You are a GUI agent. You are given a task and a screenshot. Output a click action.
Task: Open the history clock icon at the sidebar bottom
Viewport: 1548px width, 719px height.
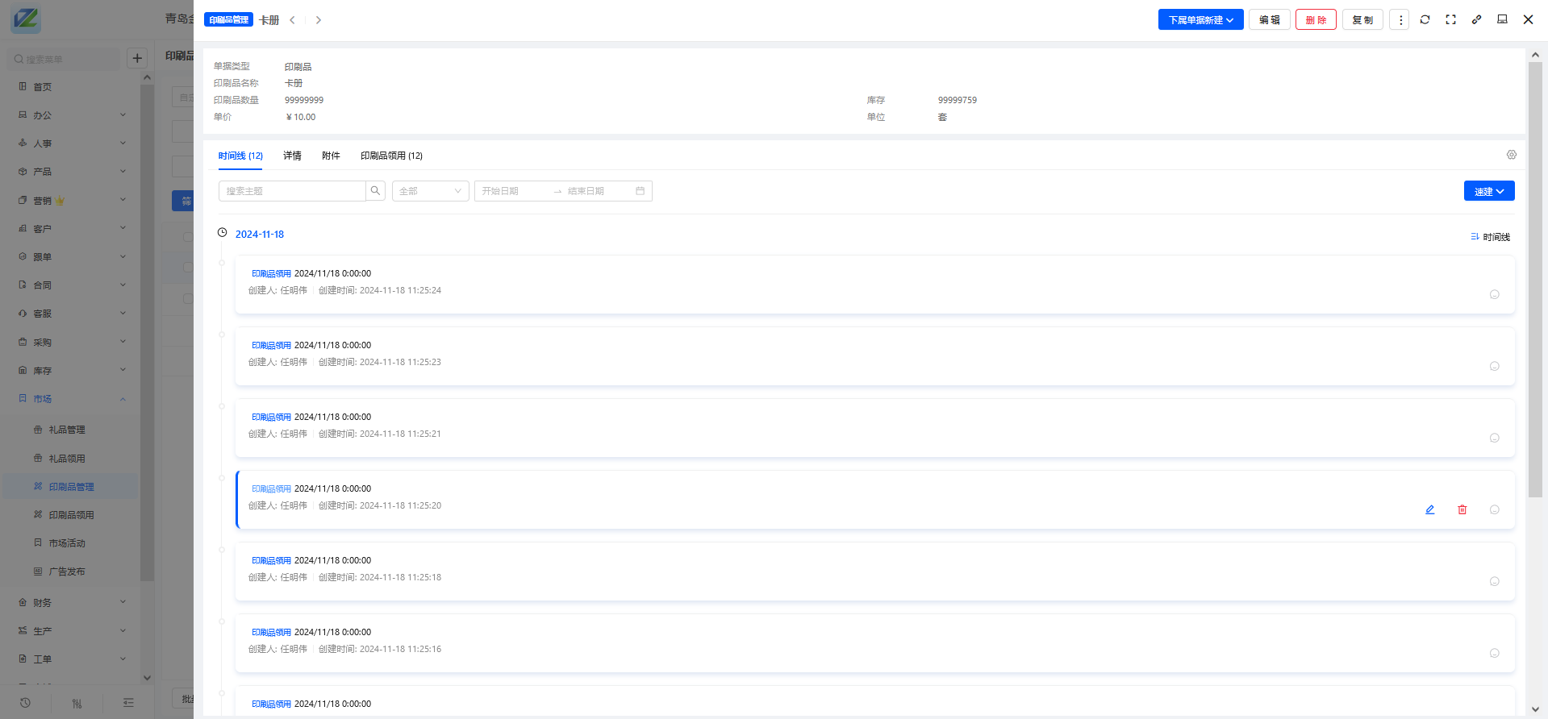(x=25, y=703)
